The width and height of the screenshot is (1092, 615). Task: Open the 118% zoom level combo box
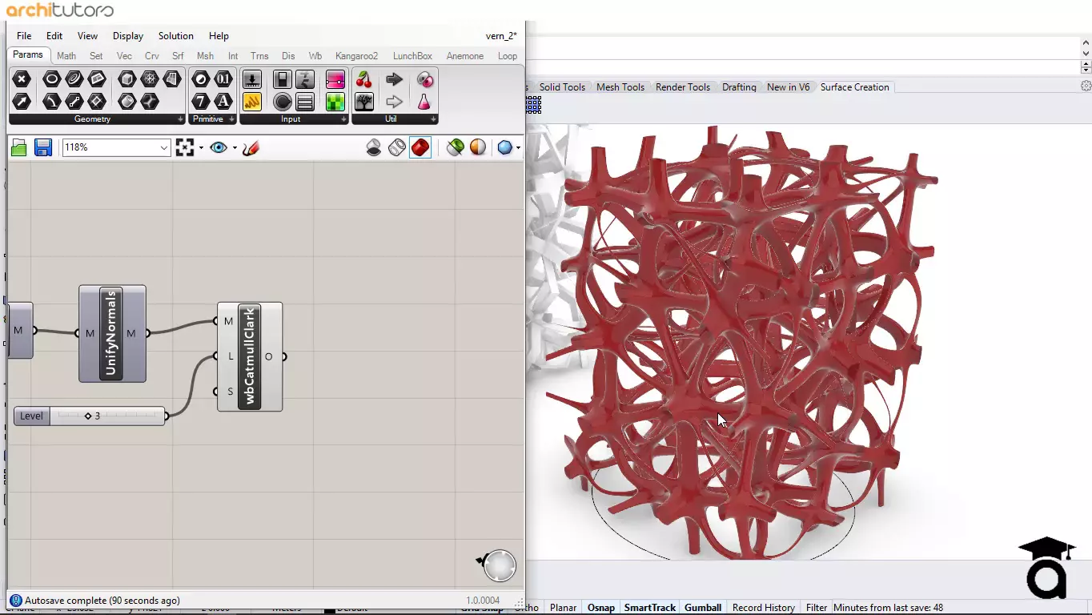117,147
